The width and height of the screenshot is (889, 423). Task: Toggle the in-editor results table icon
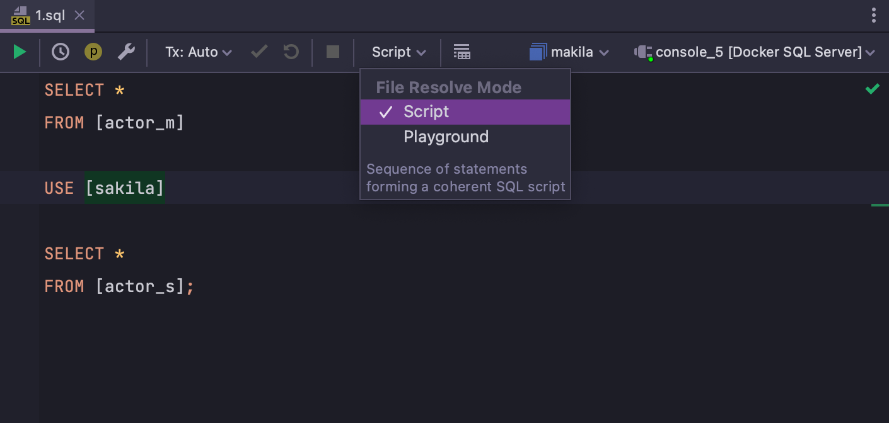[x=462, y=52]
